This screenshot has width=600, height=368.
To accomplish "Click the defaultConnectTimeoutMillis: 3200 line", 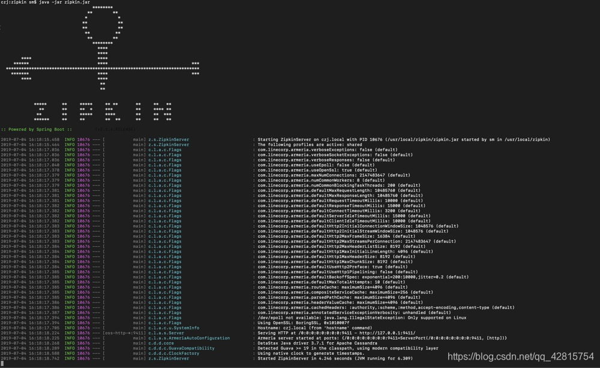I will (x=339, y=211).
